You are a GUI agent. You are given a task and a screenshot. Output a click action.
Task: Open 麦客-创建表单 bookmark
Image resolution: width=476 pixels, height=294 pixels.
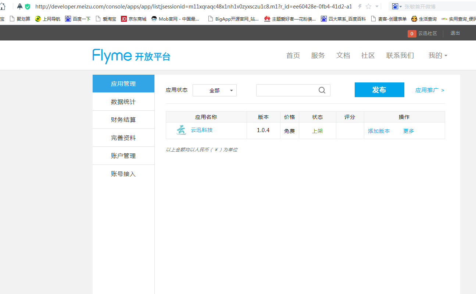coord(389,19)
